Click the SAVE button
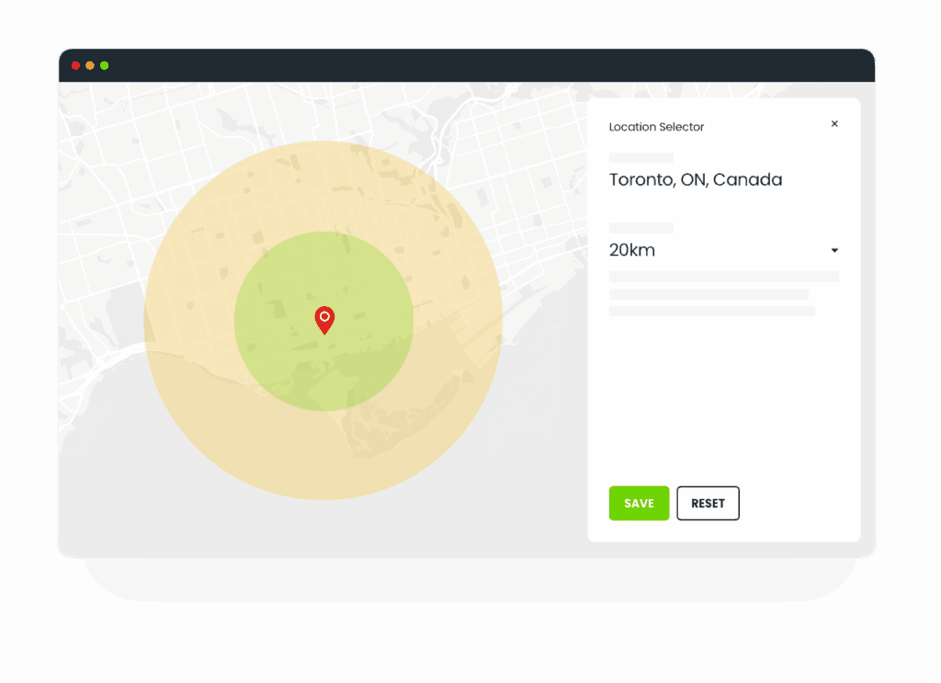This screenshot has height=683, width=941. pyautogui.click(x=639, y=503)
